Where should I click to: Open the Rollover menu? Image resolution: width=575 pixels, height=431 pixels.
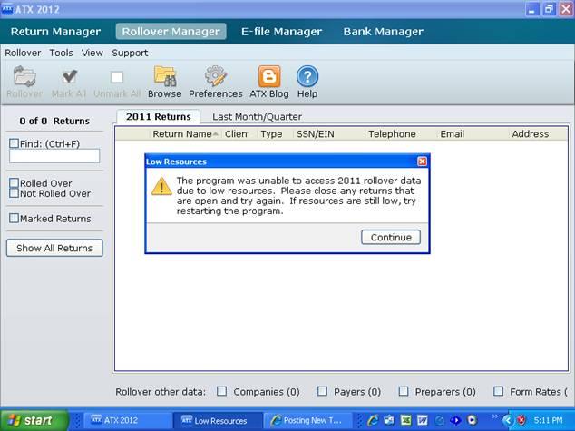(x=23, y=53)
